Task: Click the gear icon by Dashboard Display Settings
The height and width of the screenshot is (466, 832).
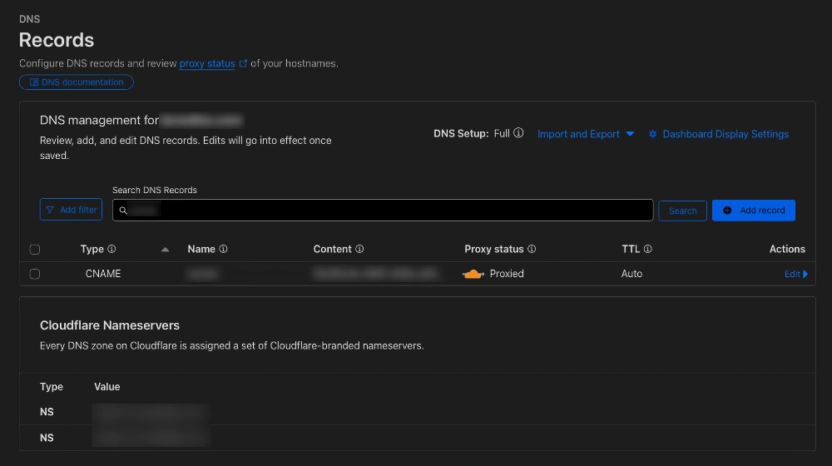Action: pyautogui.click(x=652, y=134)
